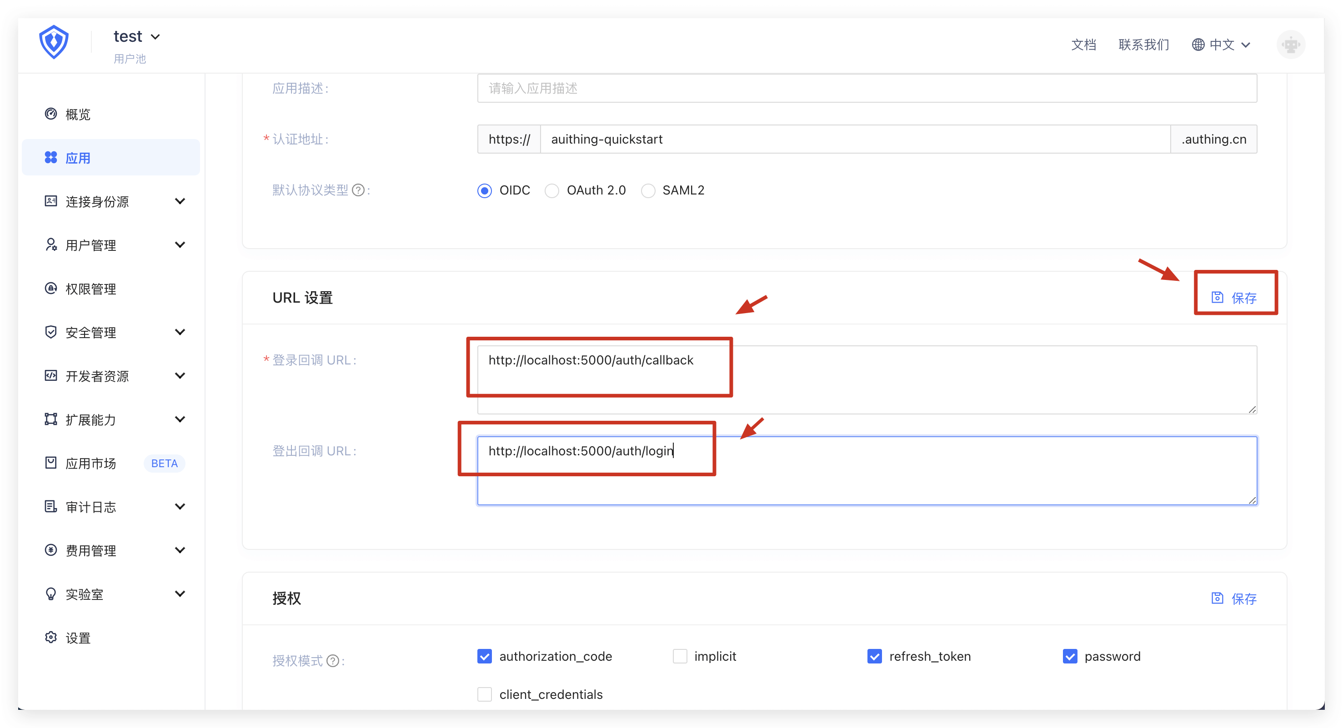
Task: Open the robot user avatar menu
Action: [x=1290, y=45]
